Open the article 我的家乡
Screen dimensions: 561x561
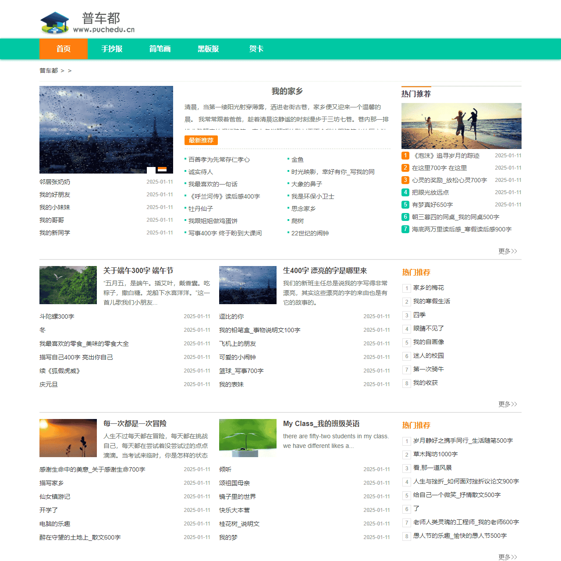pyautogui.click(x=287, y=91)
